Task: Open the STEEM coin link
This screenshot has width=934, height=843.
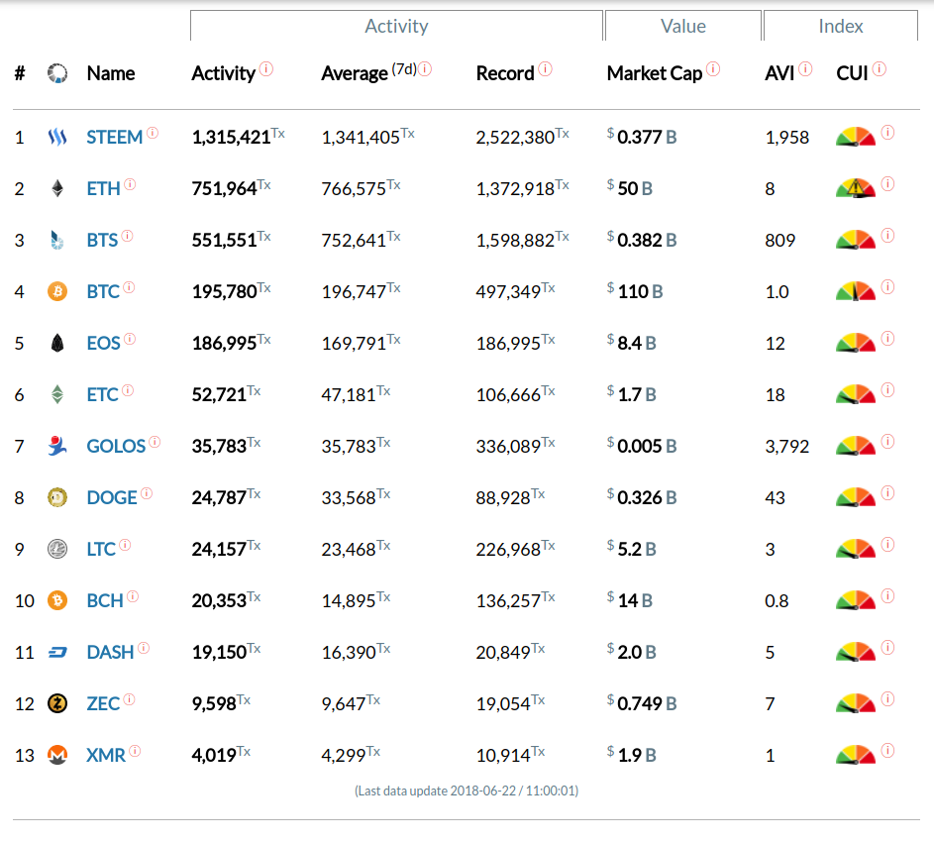Action: pyautogui.click(x=114, y=138)
